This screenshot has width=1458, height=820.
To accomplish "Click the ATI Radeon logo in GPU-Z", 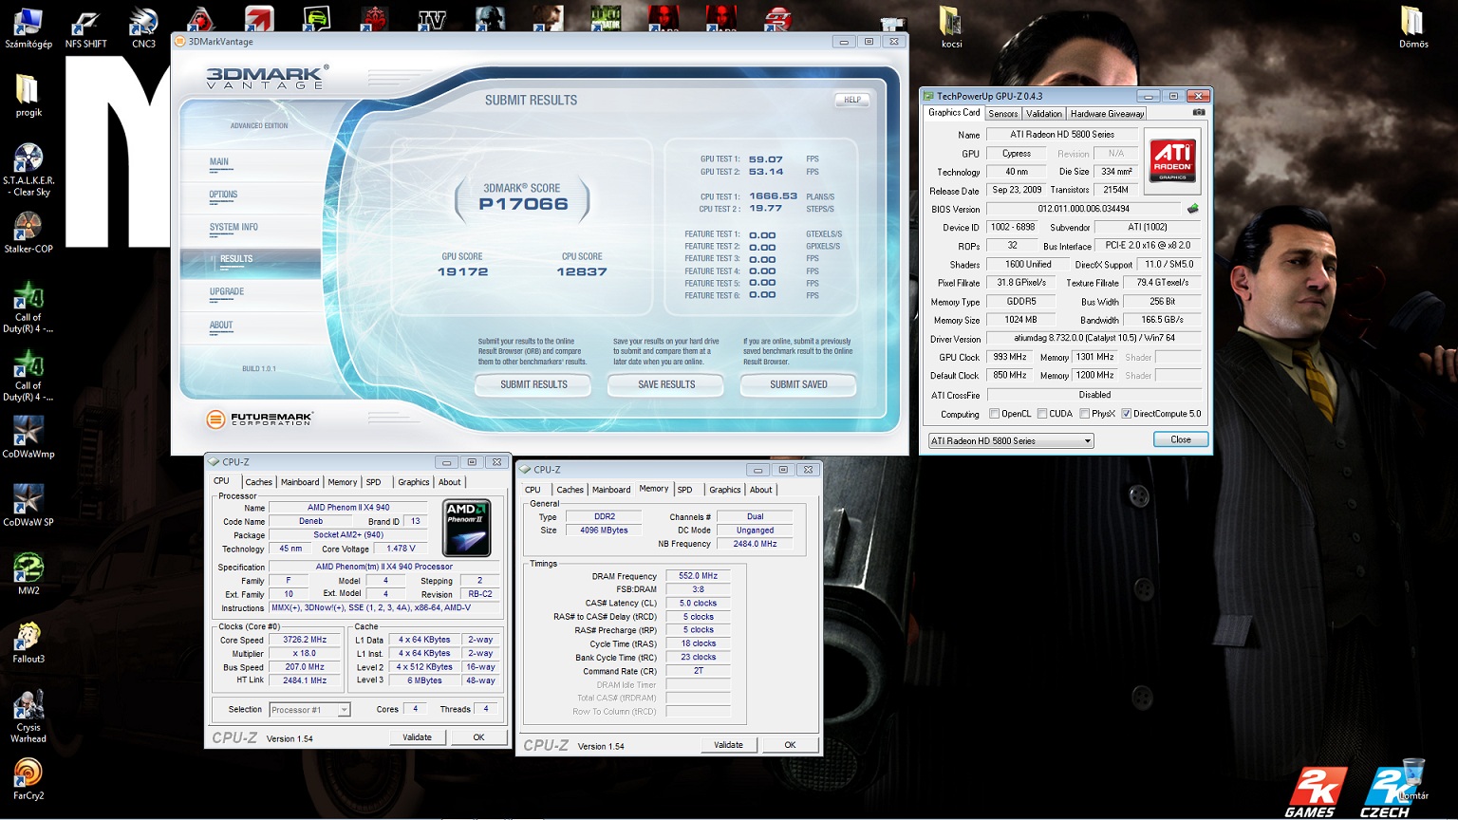I will [x=1172, y=160].
